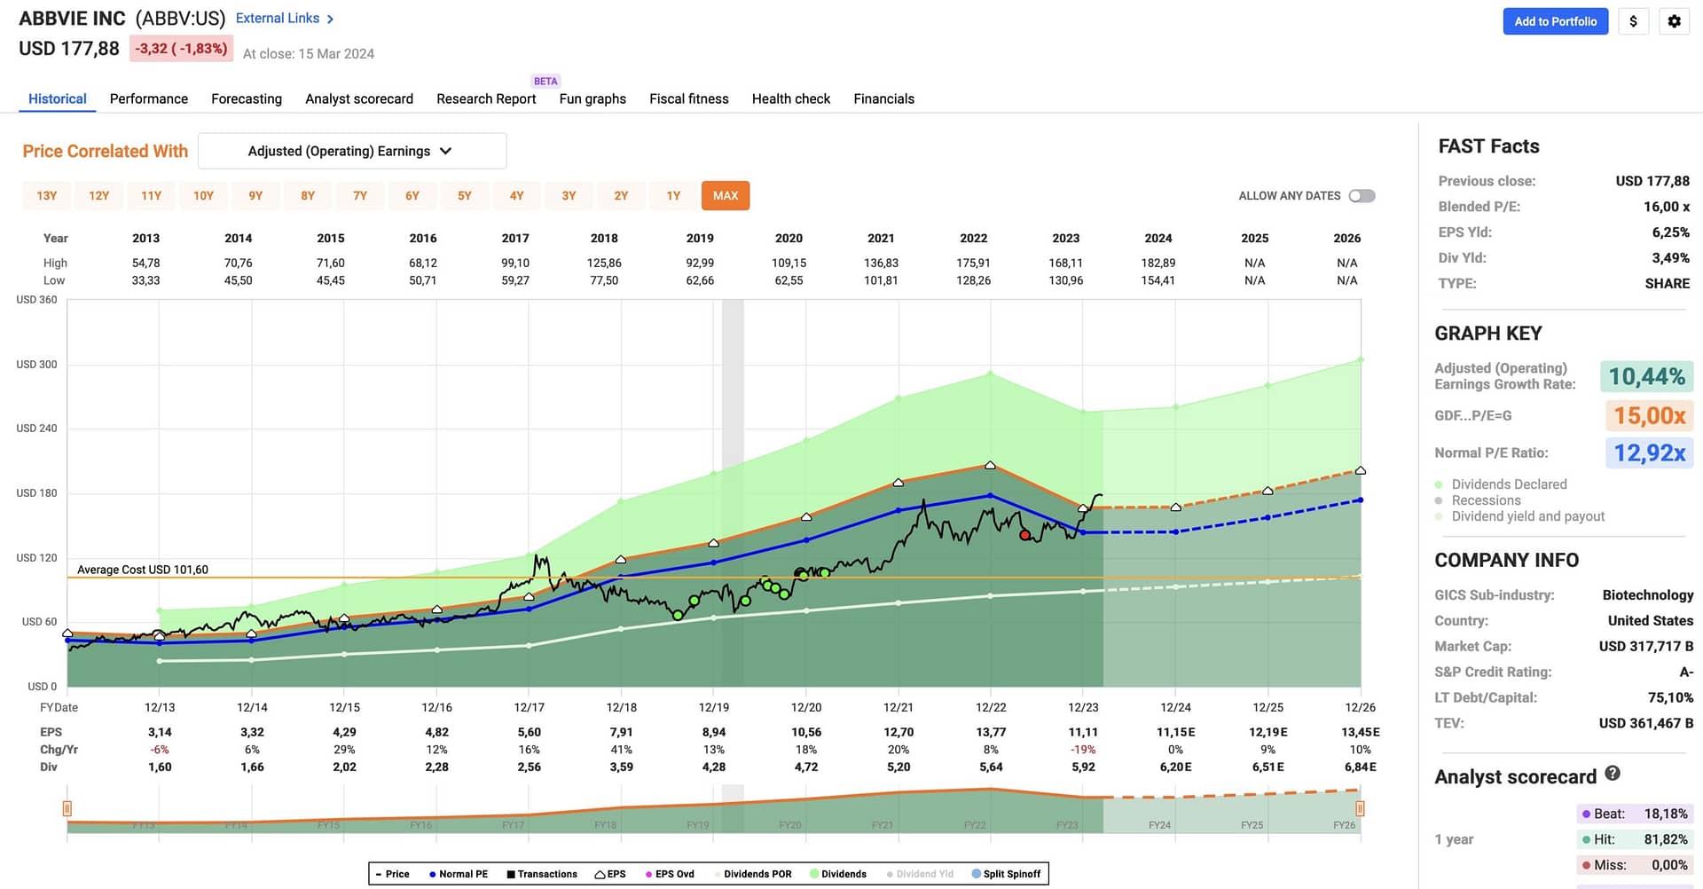Click right handle of range slider
Screen dimensions: 1703x889
[1360, 808]
